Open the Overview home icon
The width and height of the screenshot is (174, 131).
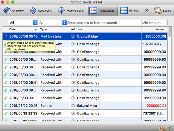(x=7, y=11)
